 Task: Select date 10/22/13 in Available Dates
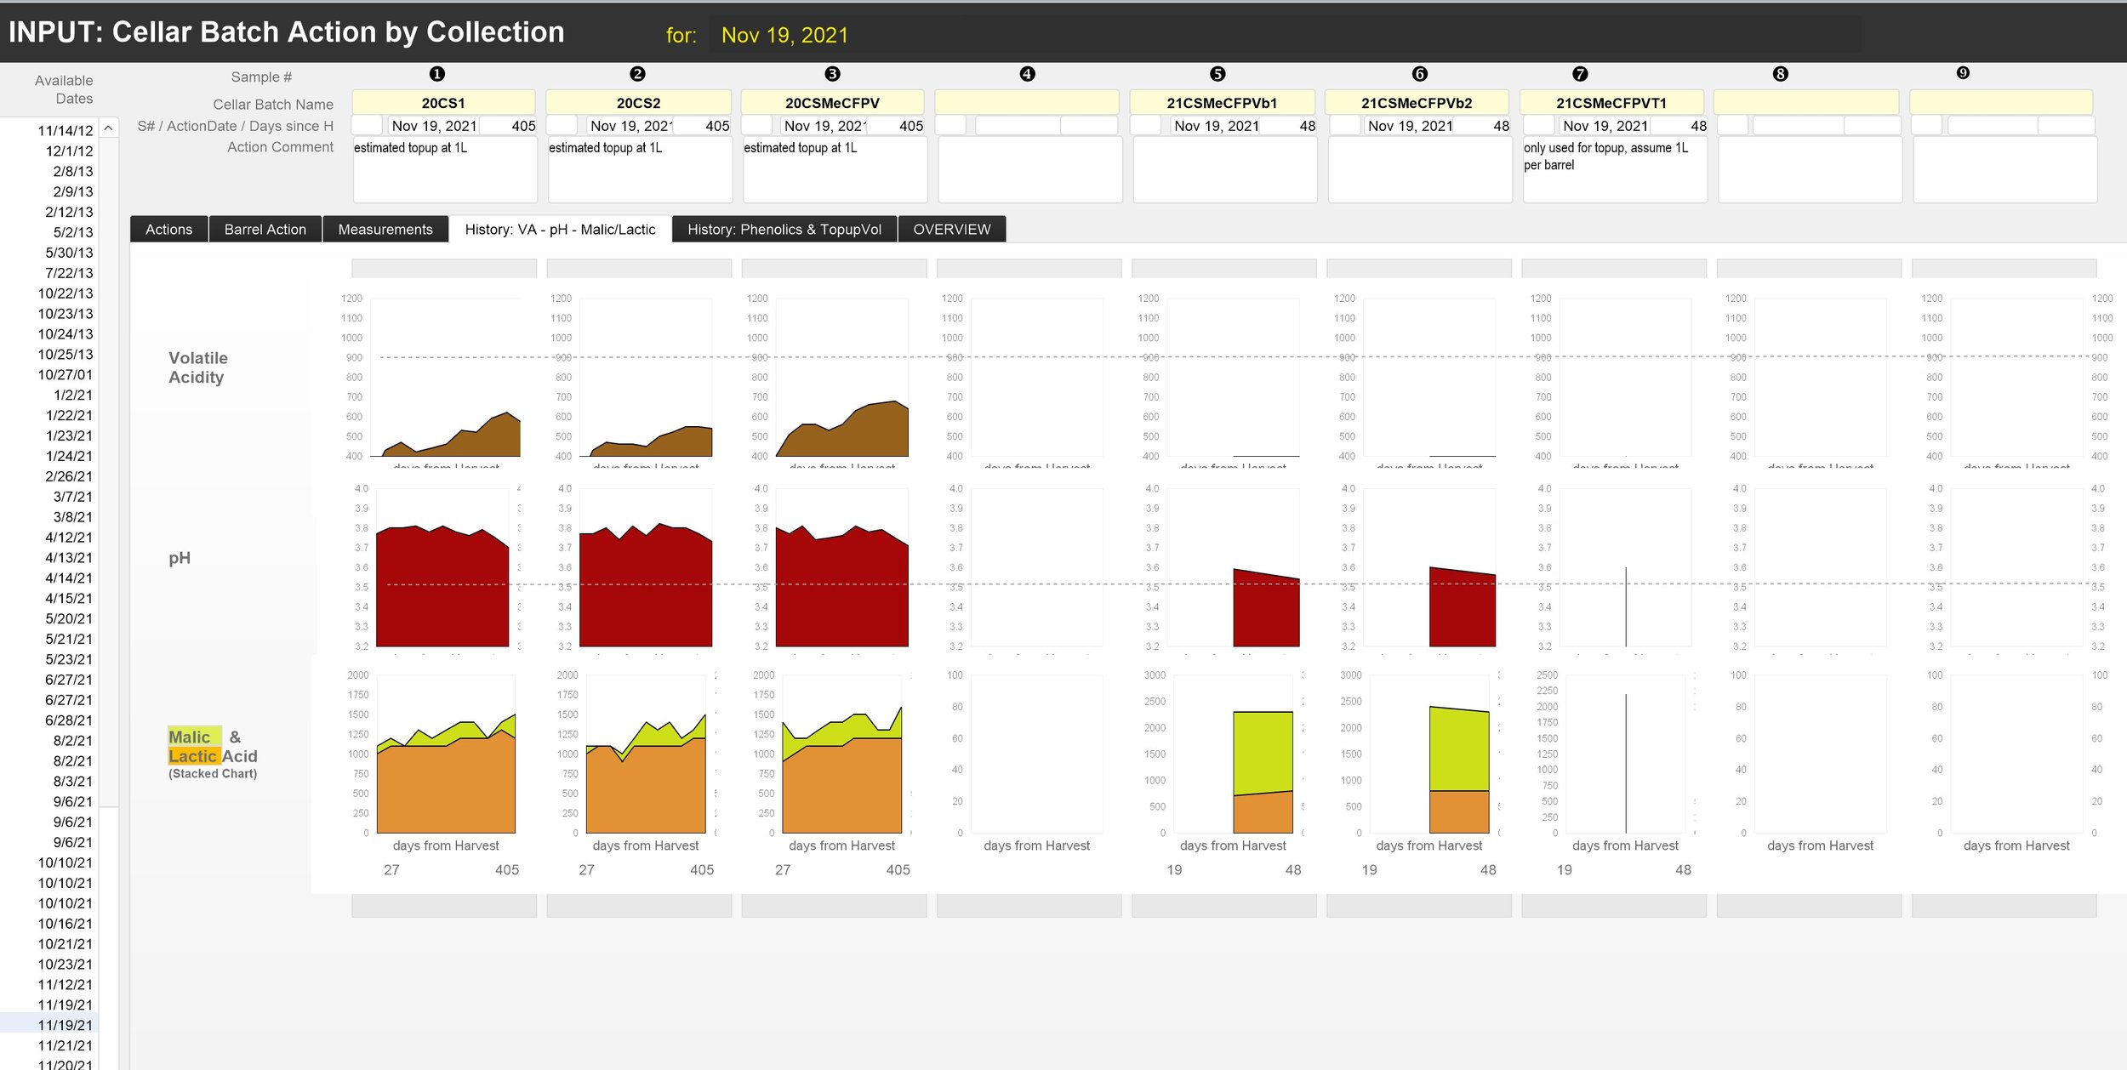pos(65,293)
